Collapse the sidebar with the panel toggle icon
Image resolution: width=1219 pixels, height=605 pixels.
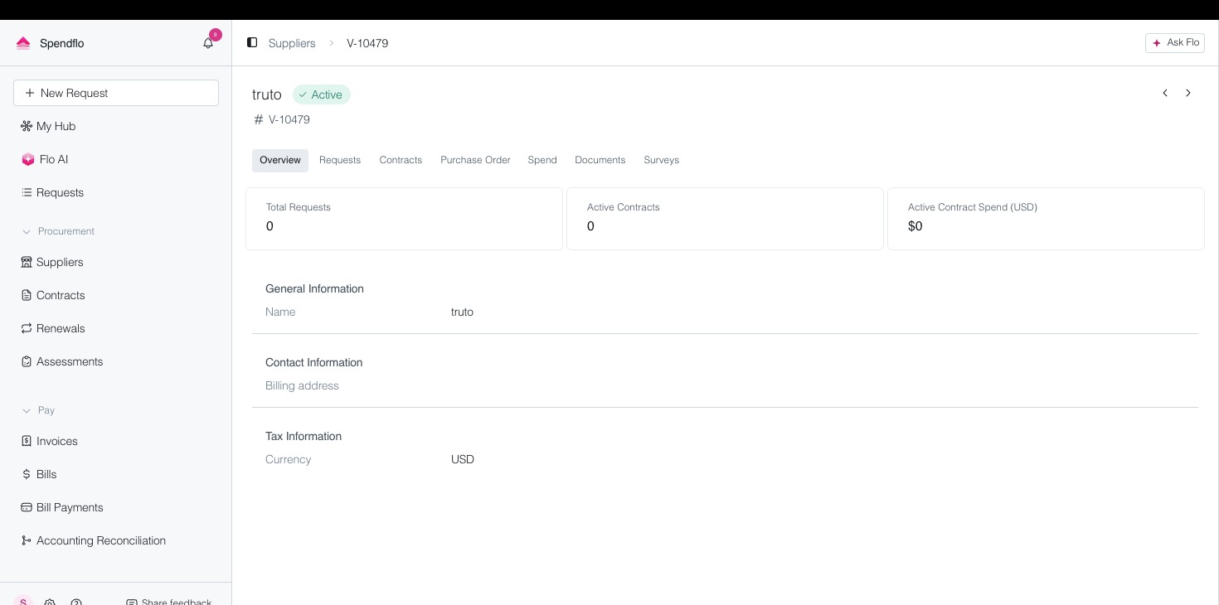[x=252, y=42]
